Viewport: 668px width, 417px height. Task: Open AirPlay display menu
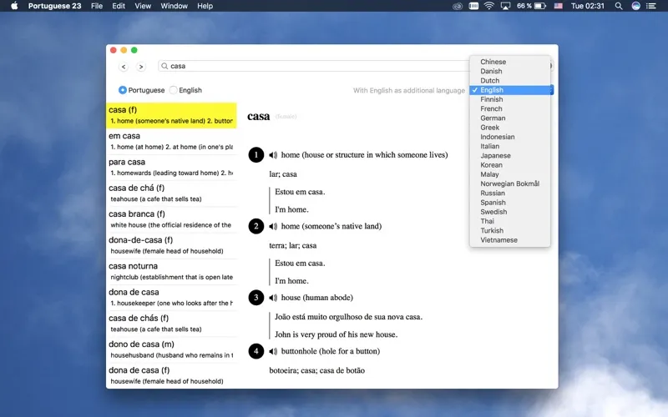click(x=505, y=6)
